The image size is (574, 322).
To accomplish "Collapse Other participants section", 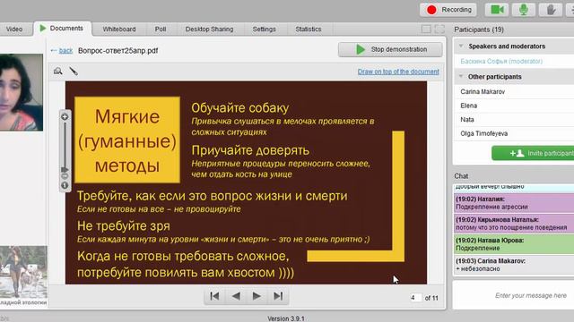I will click(x=461, y=76).
